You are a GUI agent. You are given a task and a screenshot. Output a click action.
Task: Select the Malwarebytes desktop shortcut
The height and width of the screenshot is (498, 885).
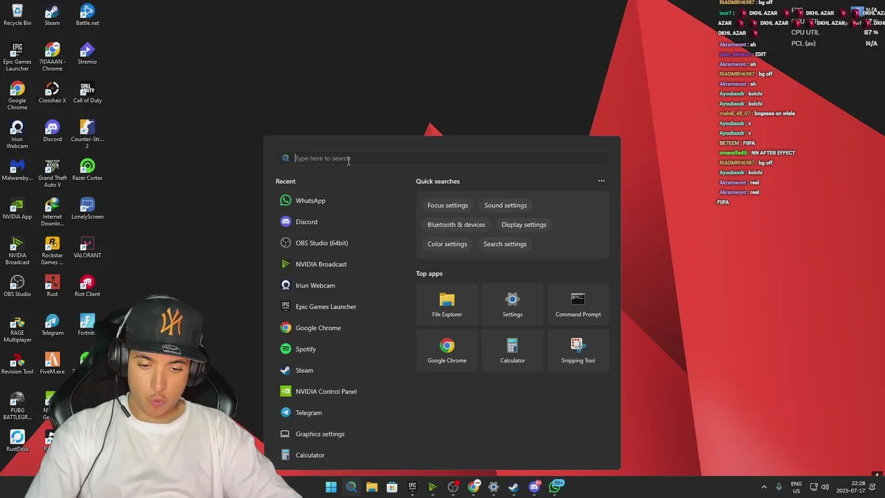click(x=17, y=170)
